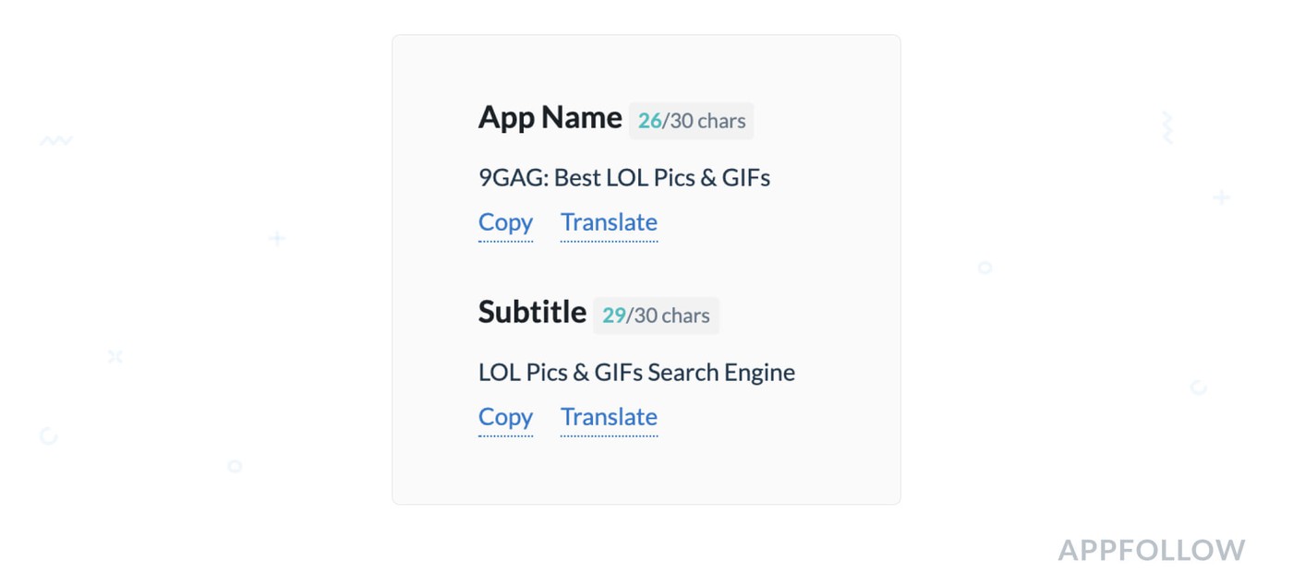Translate the Subtitle text
Image resolution: width=1293 pixels, height=584 pixels.
(x=609, y=417)
